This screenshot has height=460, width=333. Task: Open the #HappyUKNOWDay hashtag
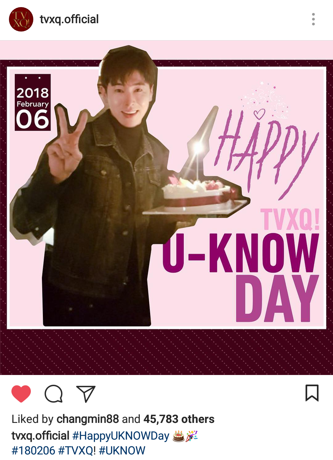coord(121,436)
